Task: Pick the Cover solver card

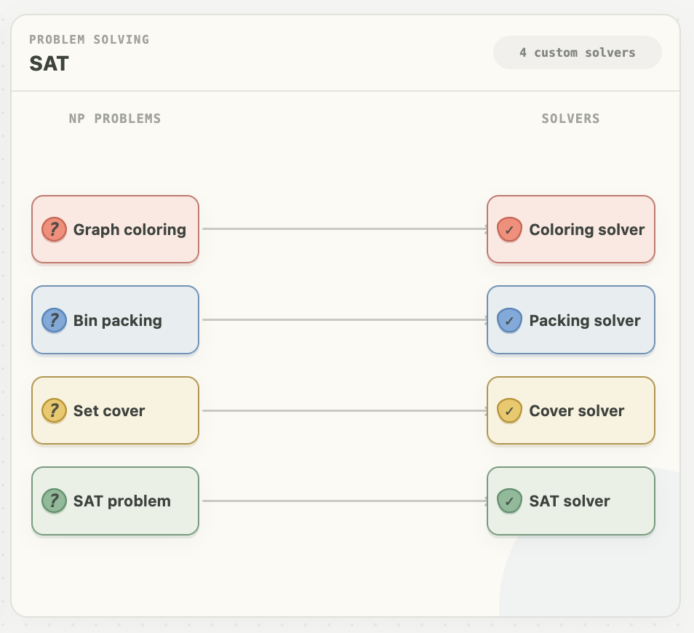Action: coord(571,410)
